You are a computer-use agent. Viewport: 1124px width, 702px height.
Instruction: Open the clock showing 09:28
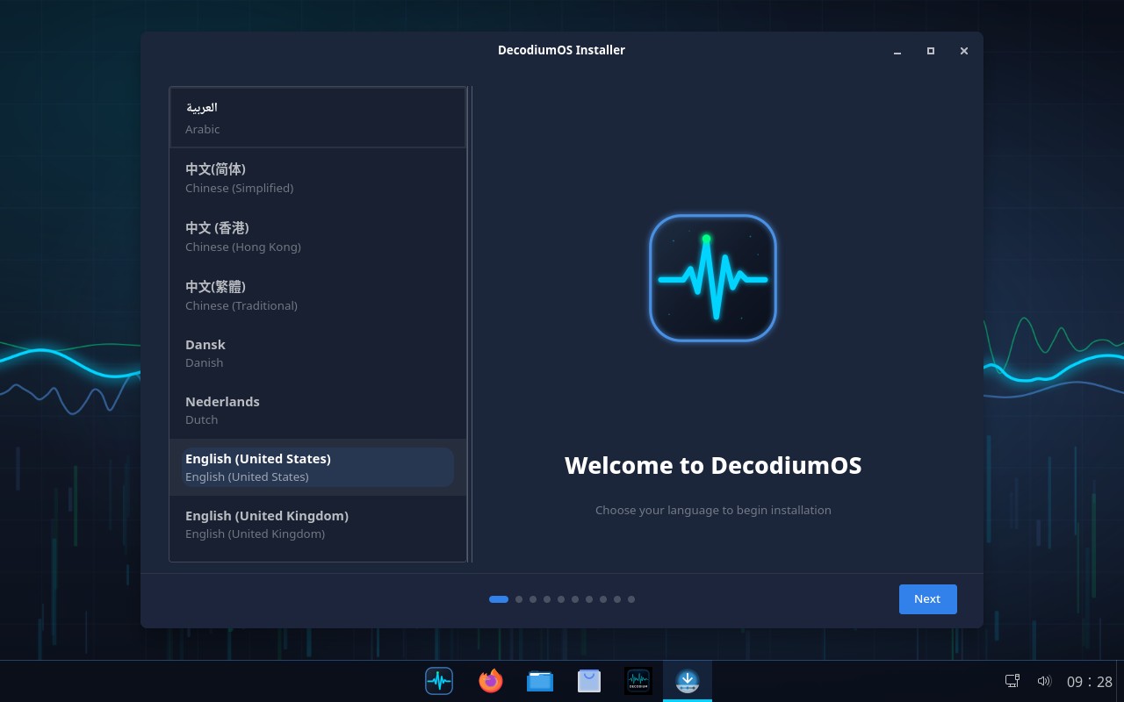tap(1090, 682)
